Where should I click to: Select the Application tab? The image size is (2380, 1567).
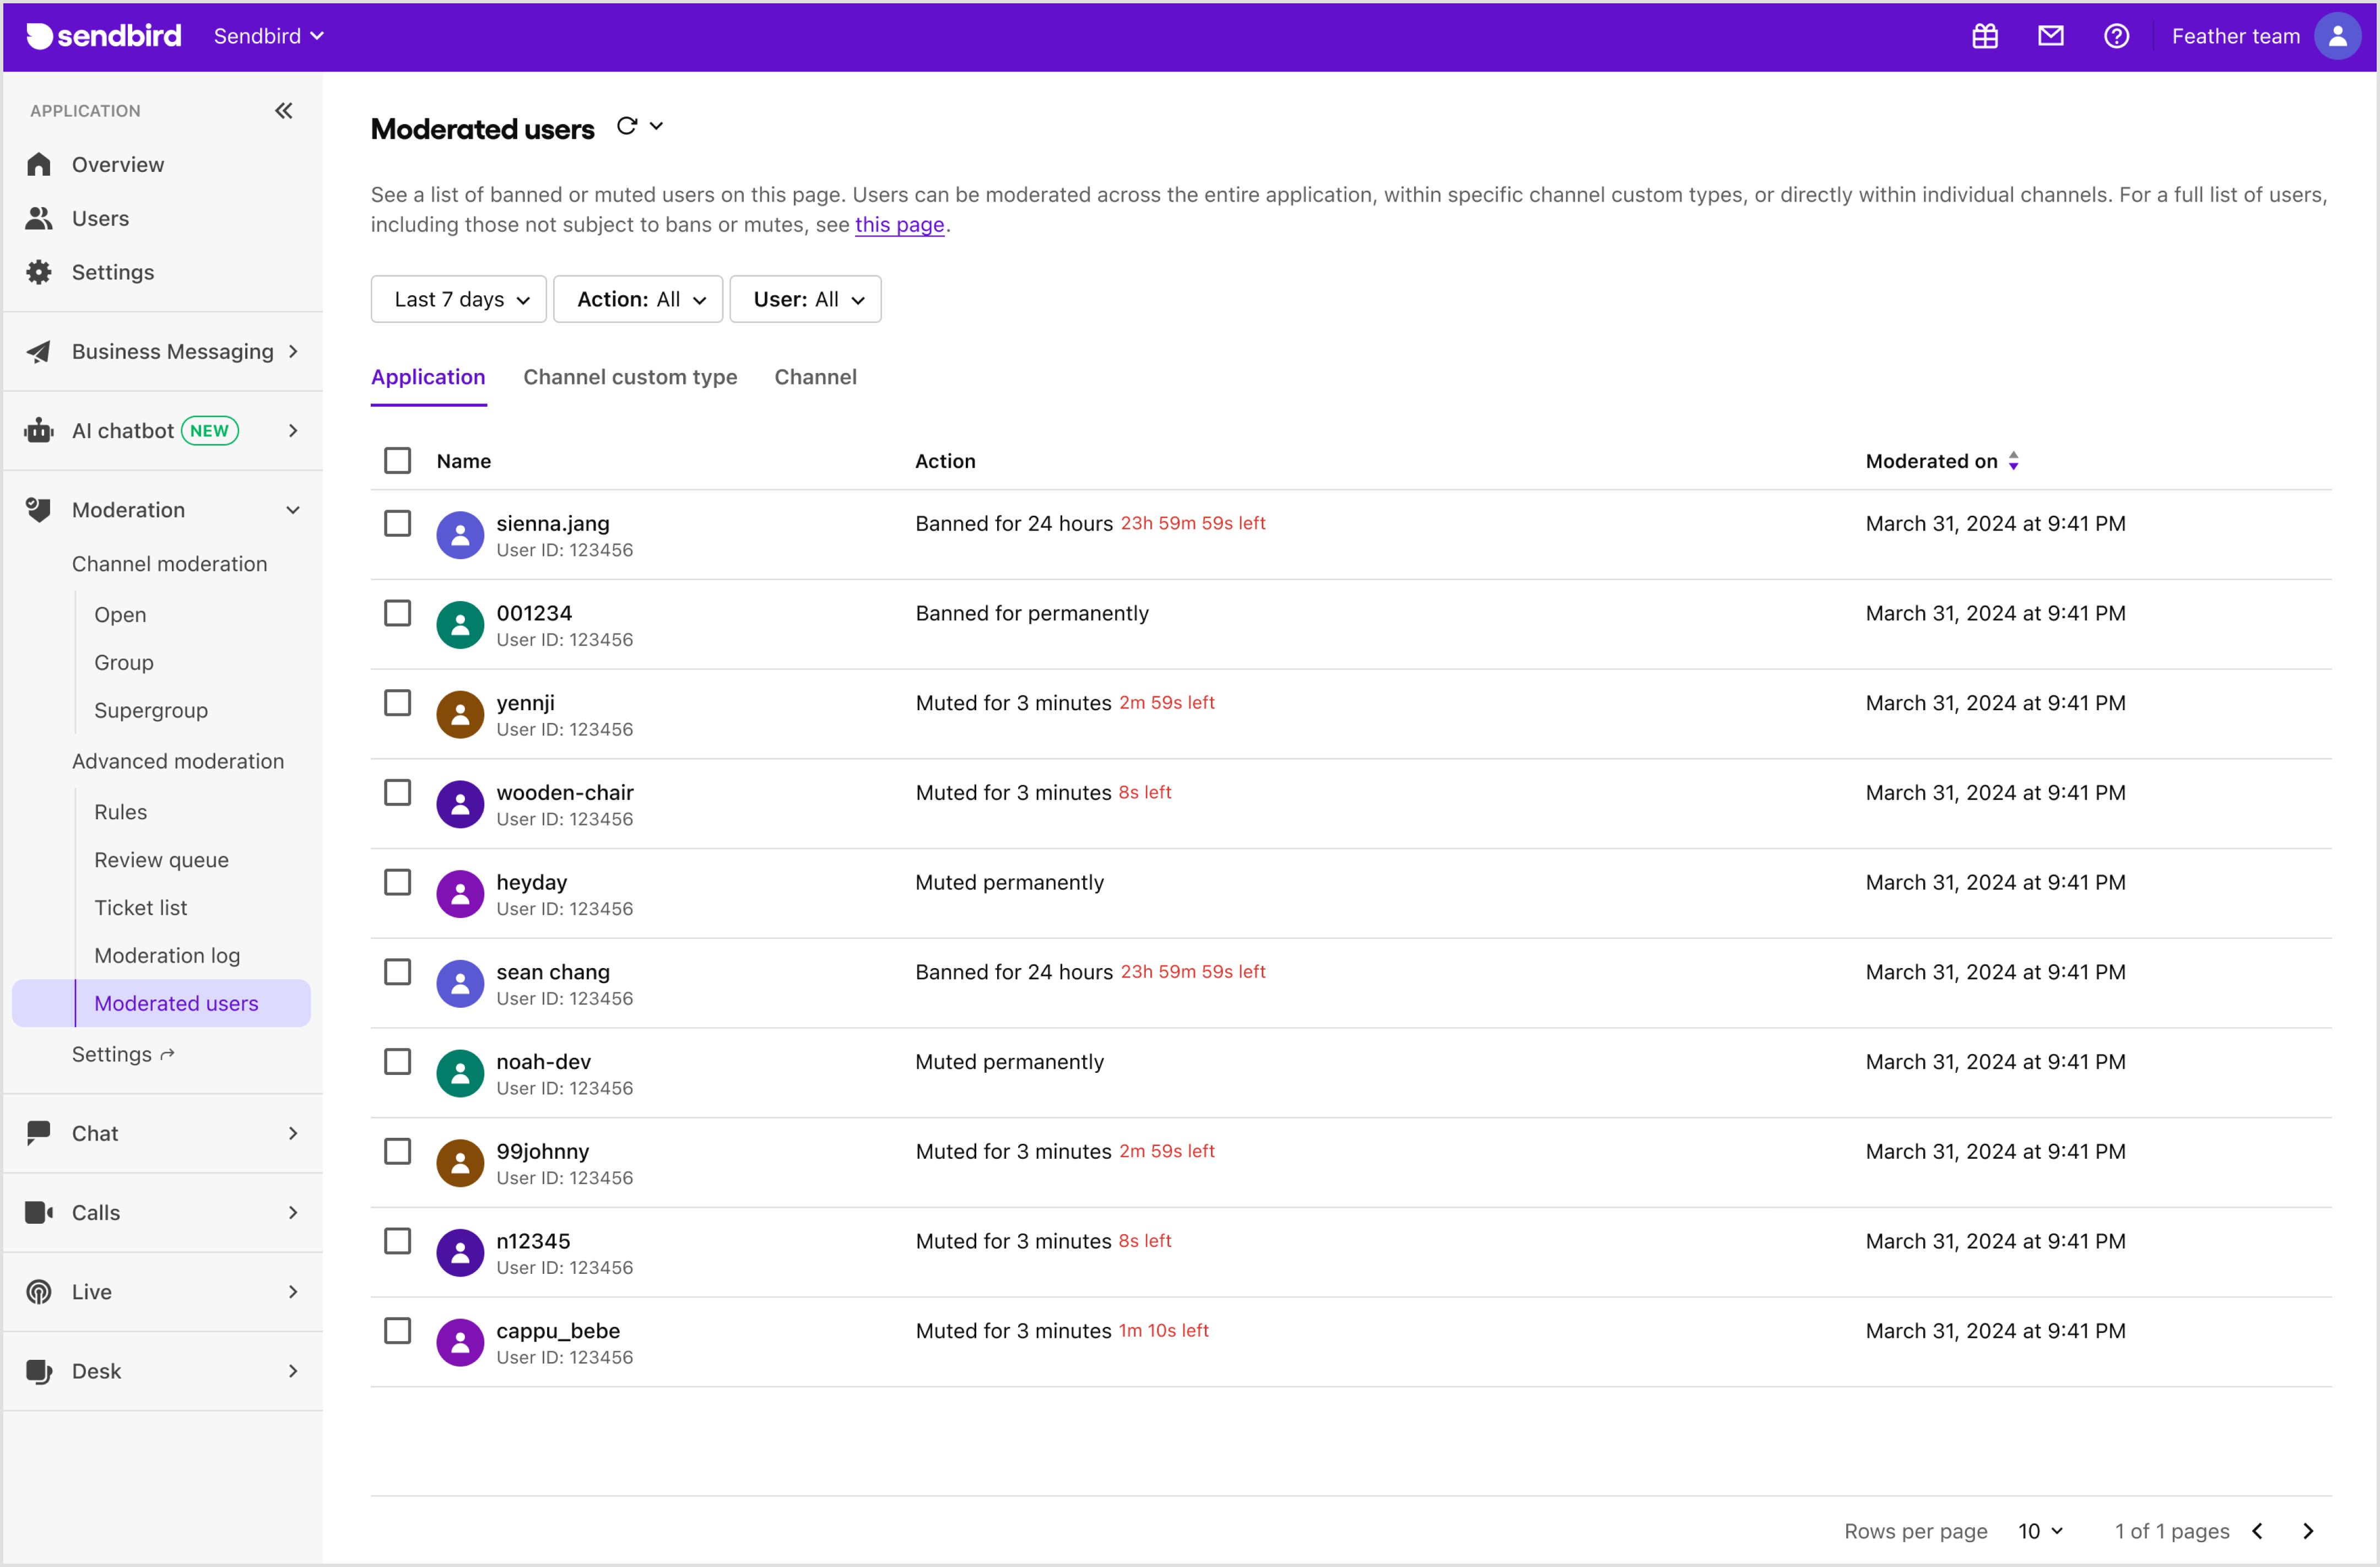(x=428, y=377)
